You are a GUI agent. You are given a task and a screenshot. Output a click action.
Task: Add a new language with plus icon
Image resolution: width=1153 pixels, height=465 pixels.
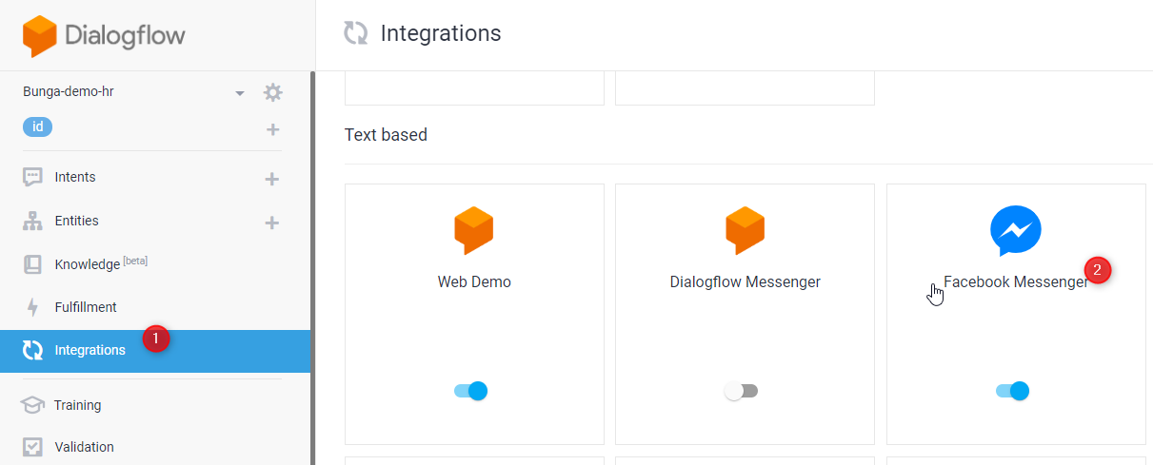coord(273,129)
